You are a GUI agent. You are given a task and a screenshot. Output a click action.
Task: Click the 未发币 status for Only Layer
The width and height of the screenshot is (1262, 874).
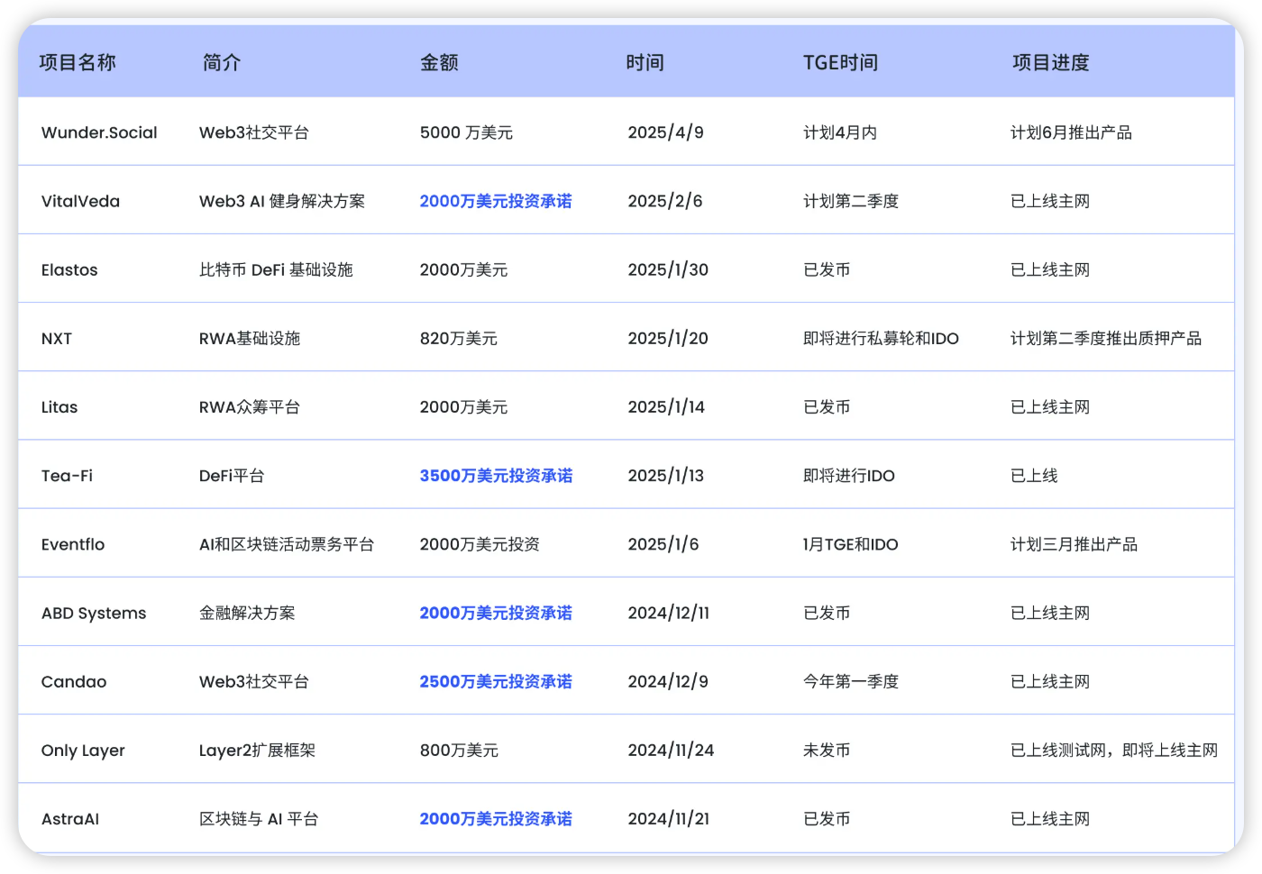(x=827, y=751)
